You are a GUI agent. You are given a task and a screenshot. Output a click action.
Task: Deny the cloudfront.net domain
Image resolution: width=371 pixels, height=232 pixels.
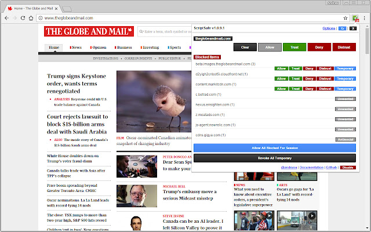coord(309,79)
